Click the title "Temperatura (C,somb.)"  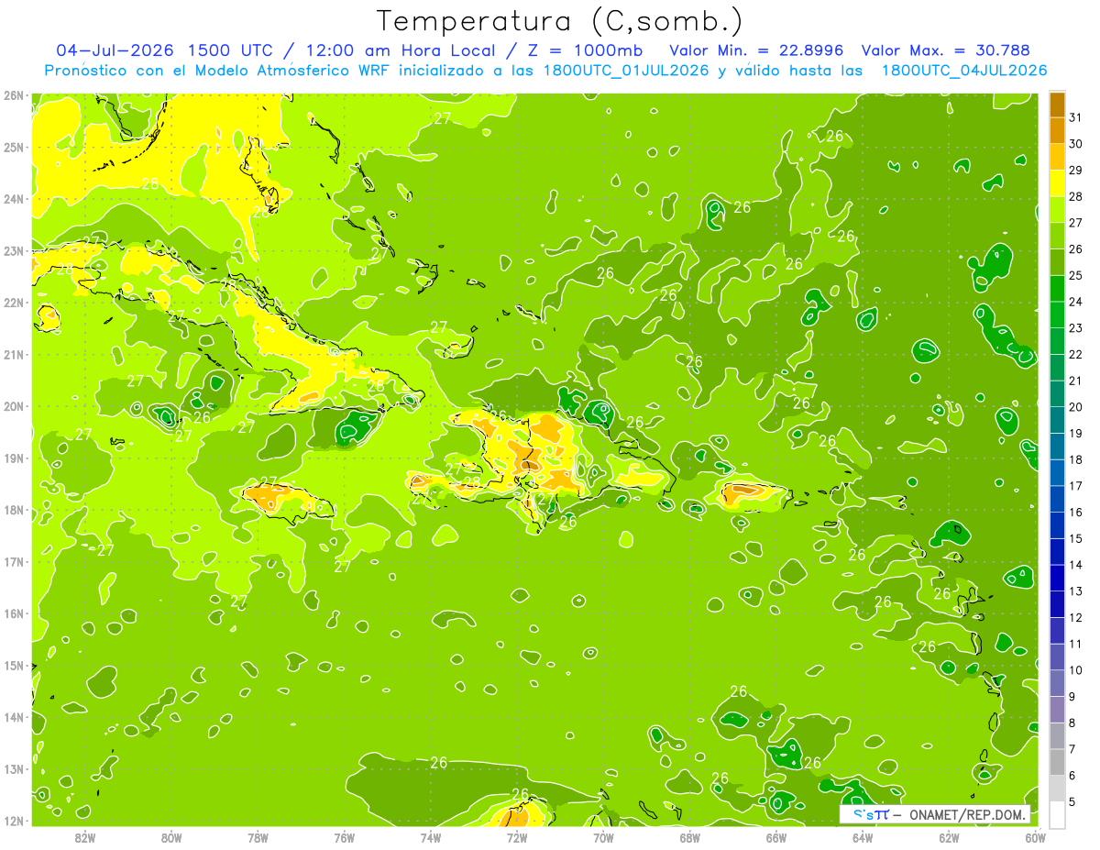pos(560,21)
